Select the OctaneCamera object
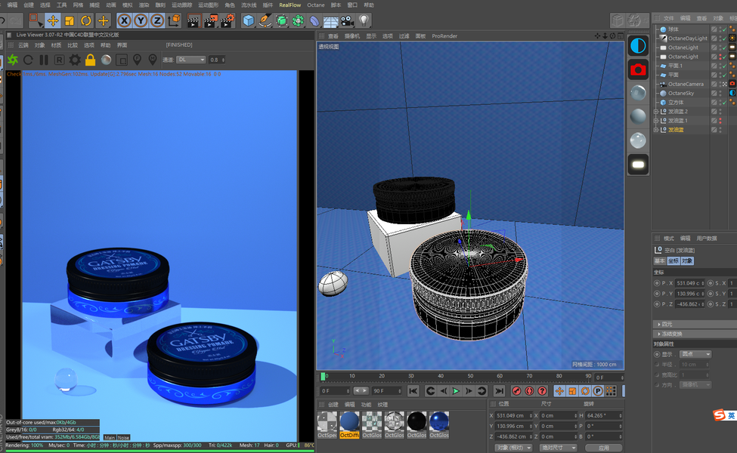 (686, 84)
